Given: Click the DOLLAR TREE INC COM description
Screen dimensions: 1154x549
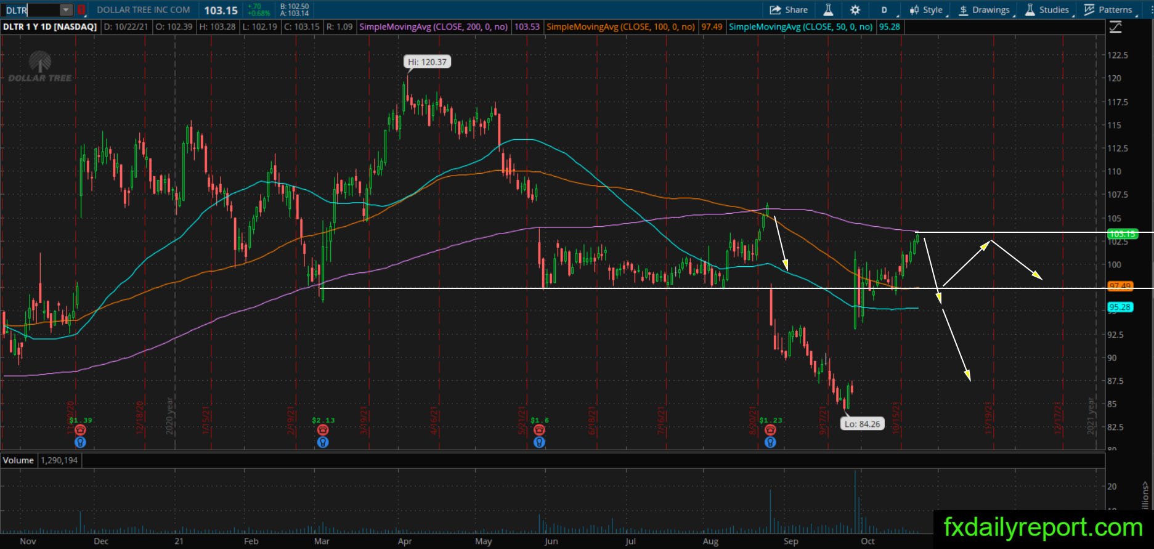Looking at the screenshot, I should (144, 10).
